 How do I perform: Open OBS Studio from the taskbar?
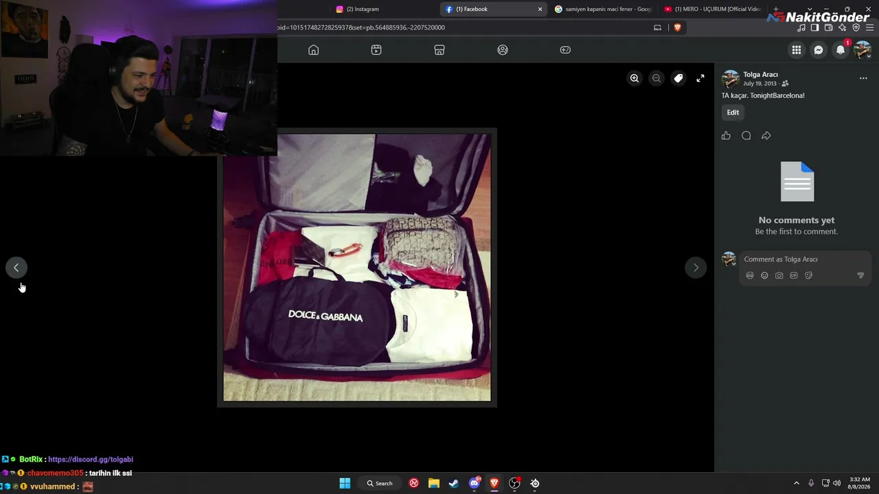[514, 483]
